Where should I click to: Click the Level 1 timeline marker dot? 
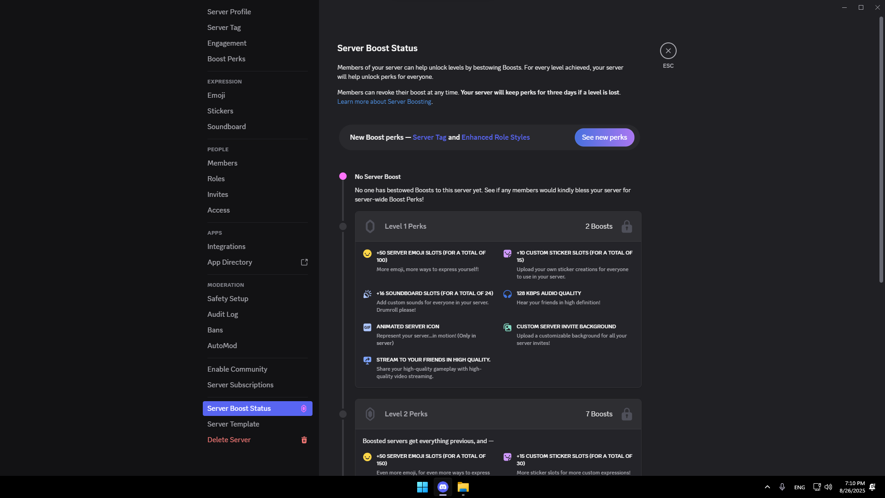(x=343, y=226)
